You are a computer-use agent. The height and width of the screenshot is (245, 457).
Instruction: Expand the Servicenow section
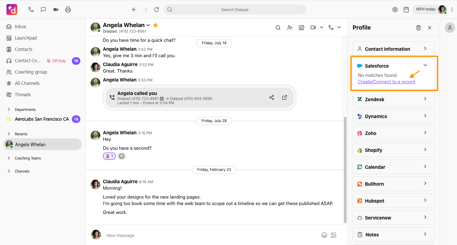coord(394,218)
